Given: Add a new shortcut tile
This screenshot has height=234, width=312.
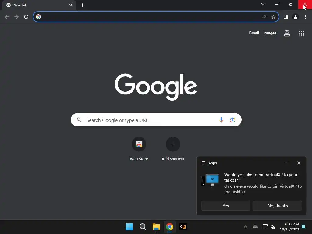Looking at the screenshot, I should coord(173,149).
